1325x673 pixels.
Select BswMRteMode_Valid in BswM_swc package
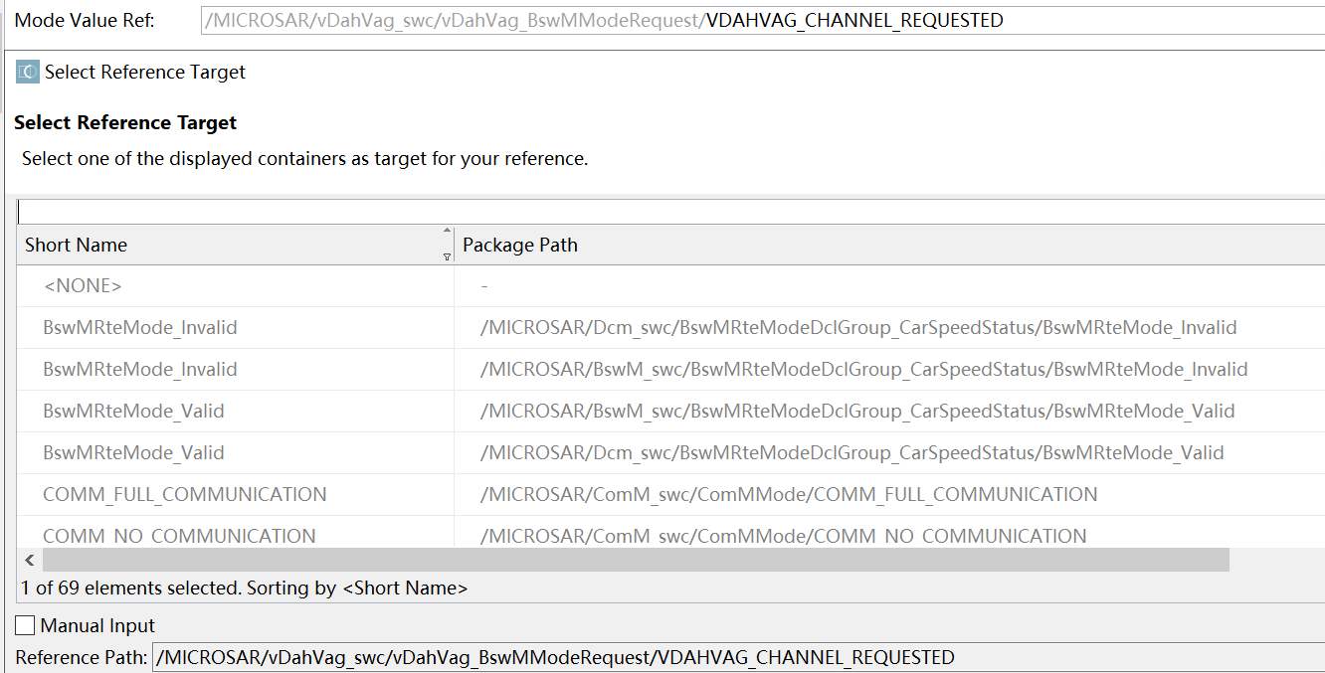tap(670, 411)
